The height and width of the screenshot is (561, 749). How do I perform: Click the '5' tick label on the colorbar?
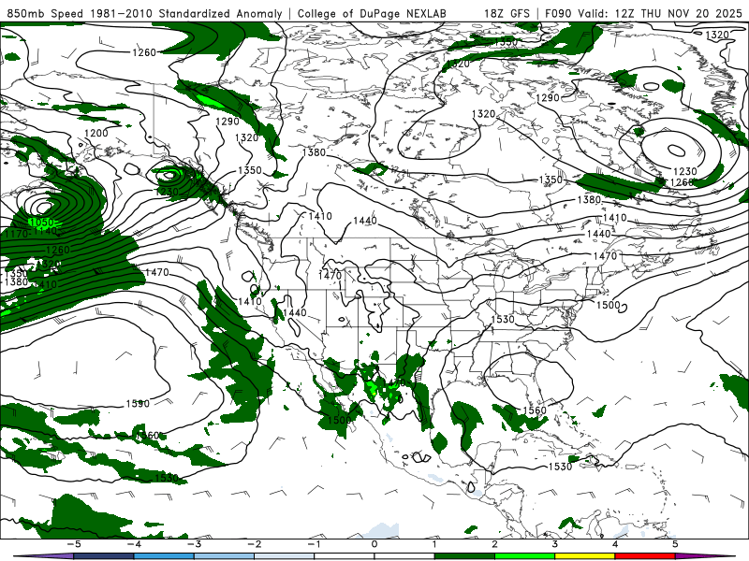[674, 544]
